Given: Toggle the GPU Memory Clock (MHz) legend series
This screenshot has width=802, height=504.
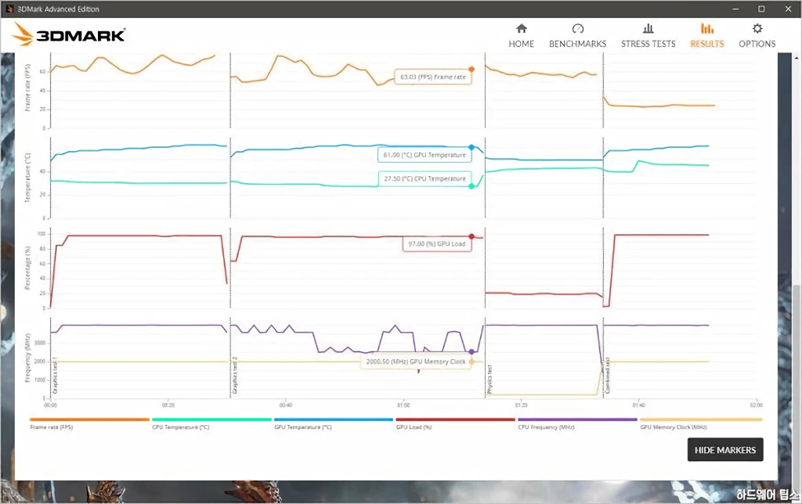Looking at the screenshot, I should [701, 423].
